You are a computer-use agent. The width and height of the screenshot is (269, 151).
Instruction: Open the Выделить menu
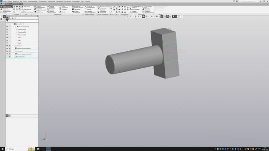coord(16,1)
